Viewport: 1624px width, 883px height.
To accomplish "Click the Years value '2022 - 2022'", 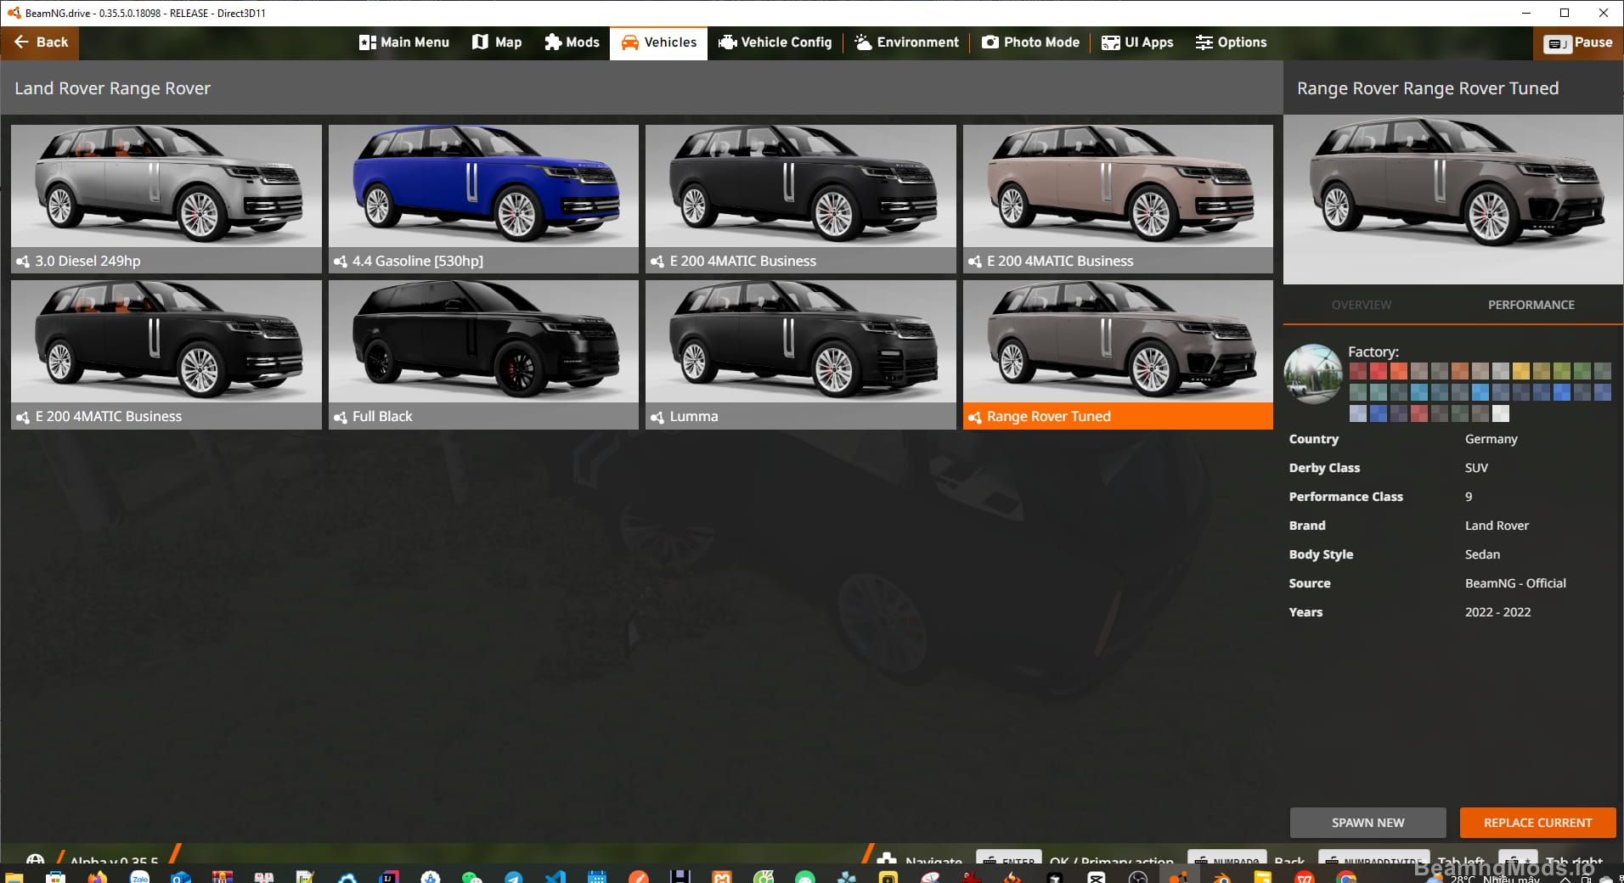I will pos(1497,612).
